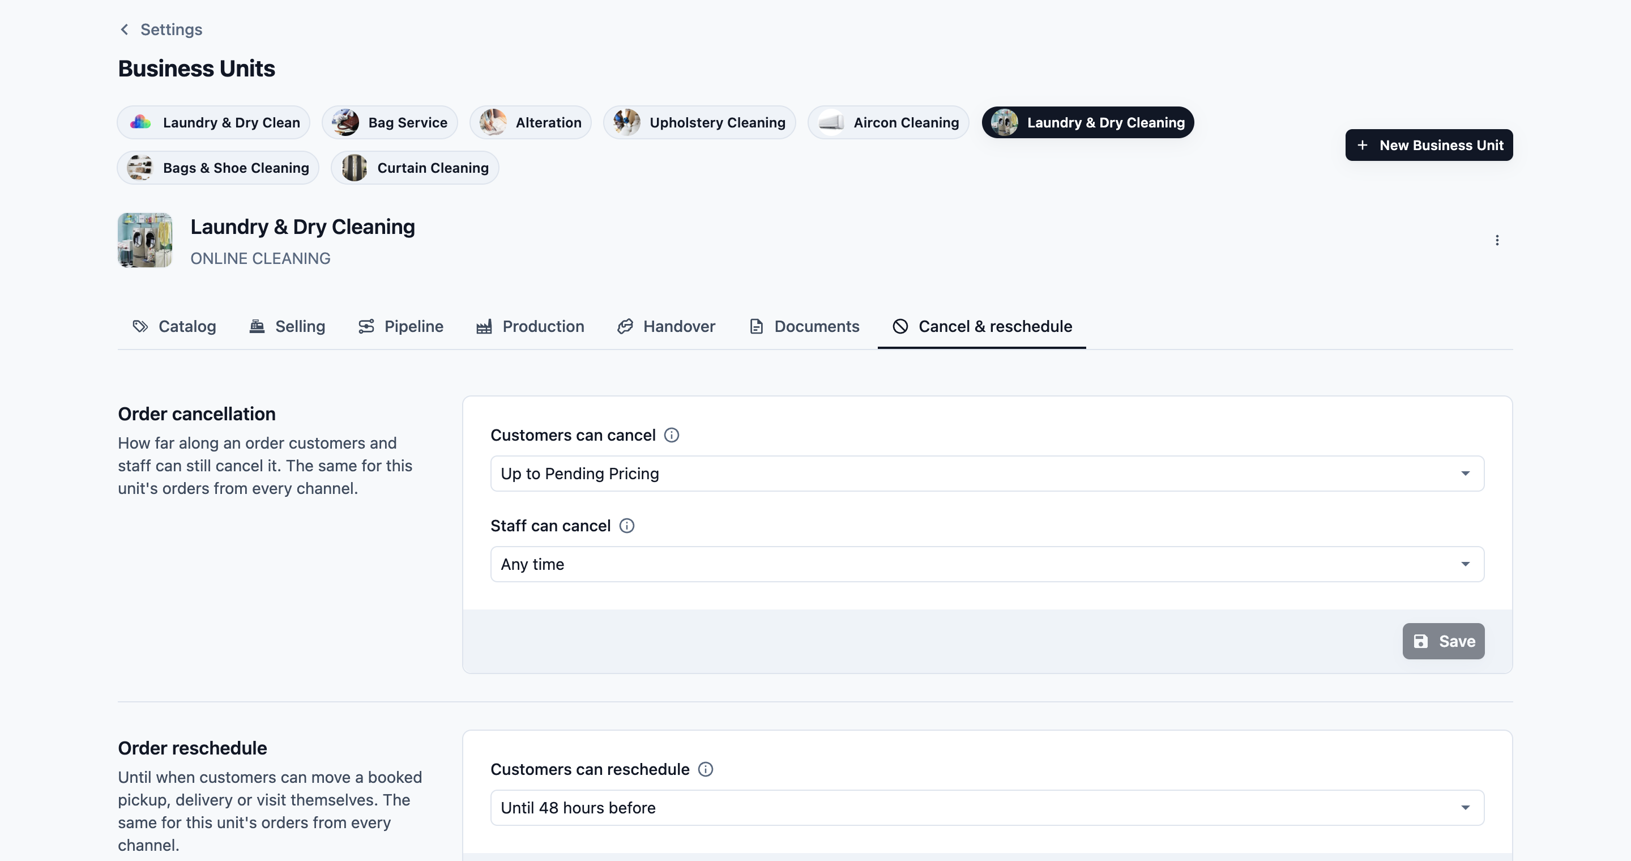Save the order cancellation settings
Image resolution: width=1631 pixels, height=861 pixels.
[x=1443, y=641]
